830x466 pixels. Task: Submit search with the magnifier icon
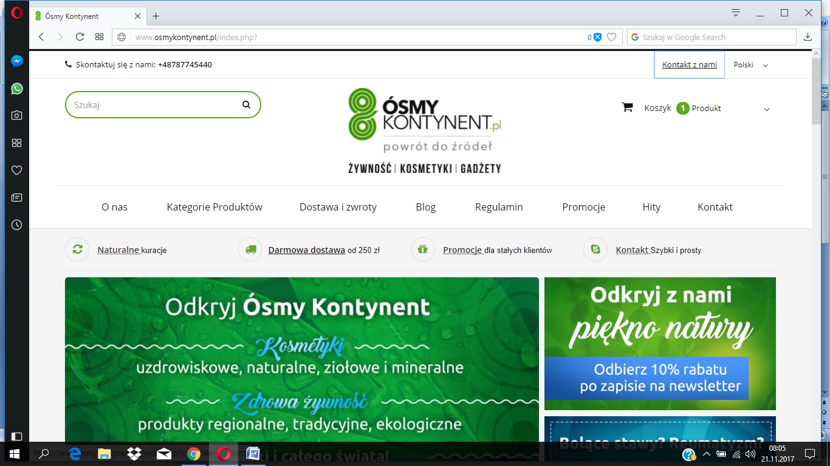[246, 104]
